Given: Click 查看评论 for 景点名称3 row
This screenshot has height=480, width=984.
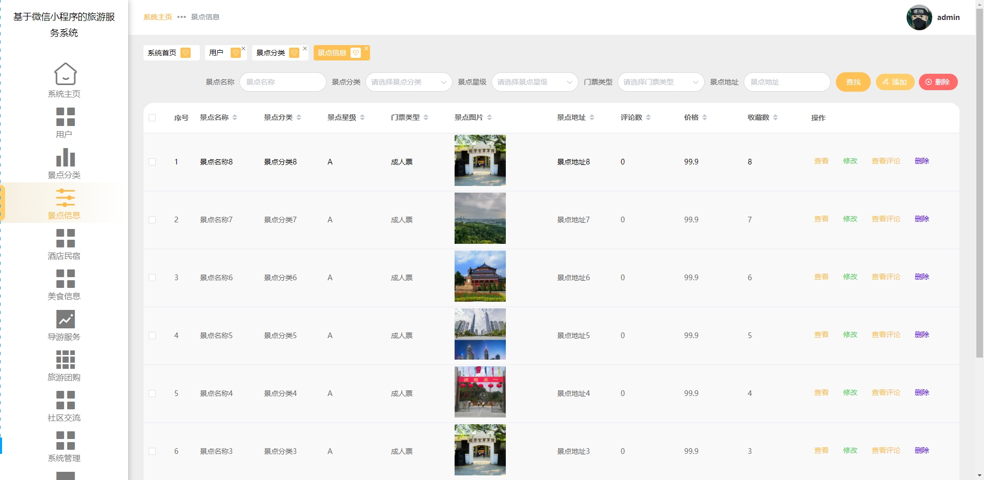Looking at the screenshot, I should coord(886,450).
